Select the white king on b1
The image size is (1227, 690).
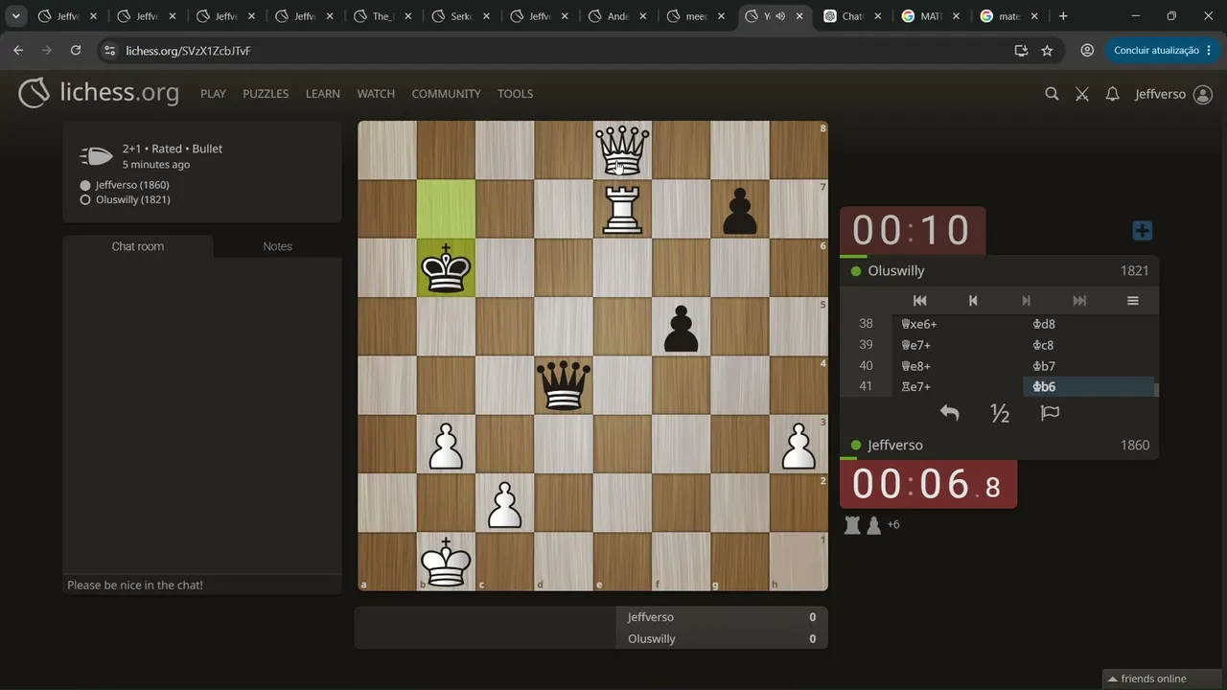[446, 562]
